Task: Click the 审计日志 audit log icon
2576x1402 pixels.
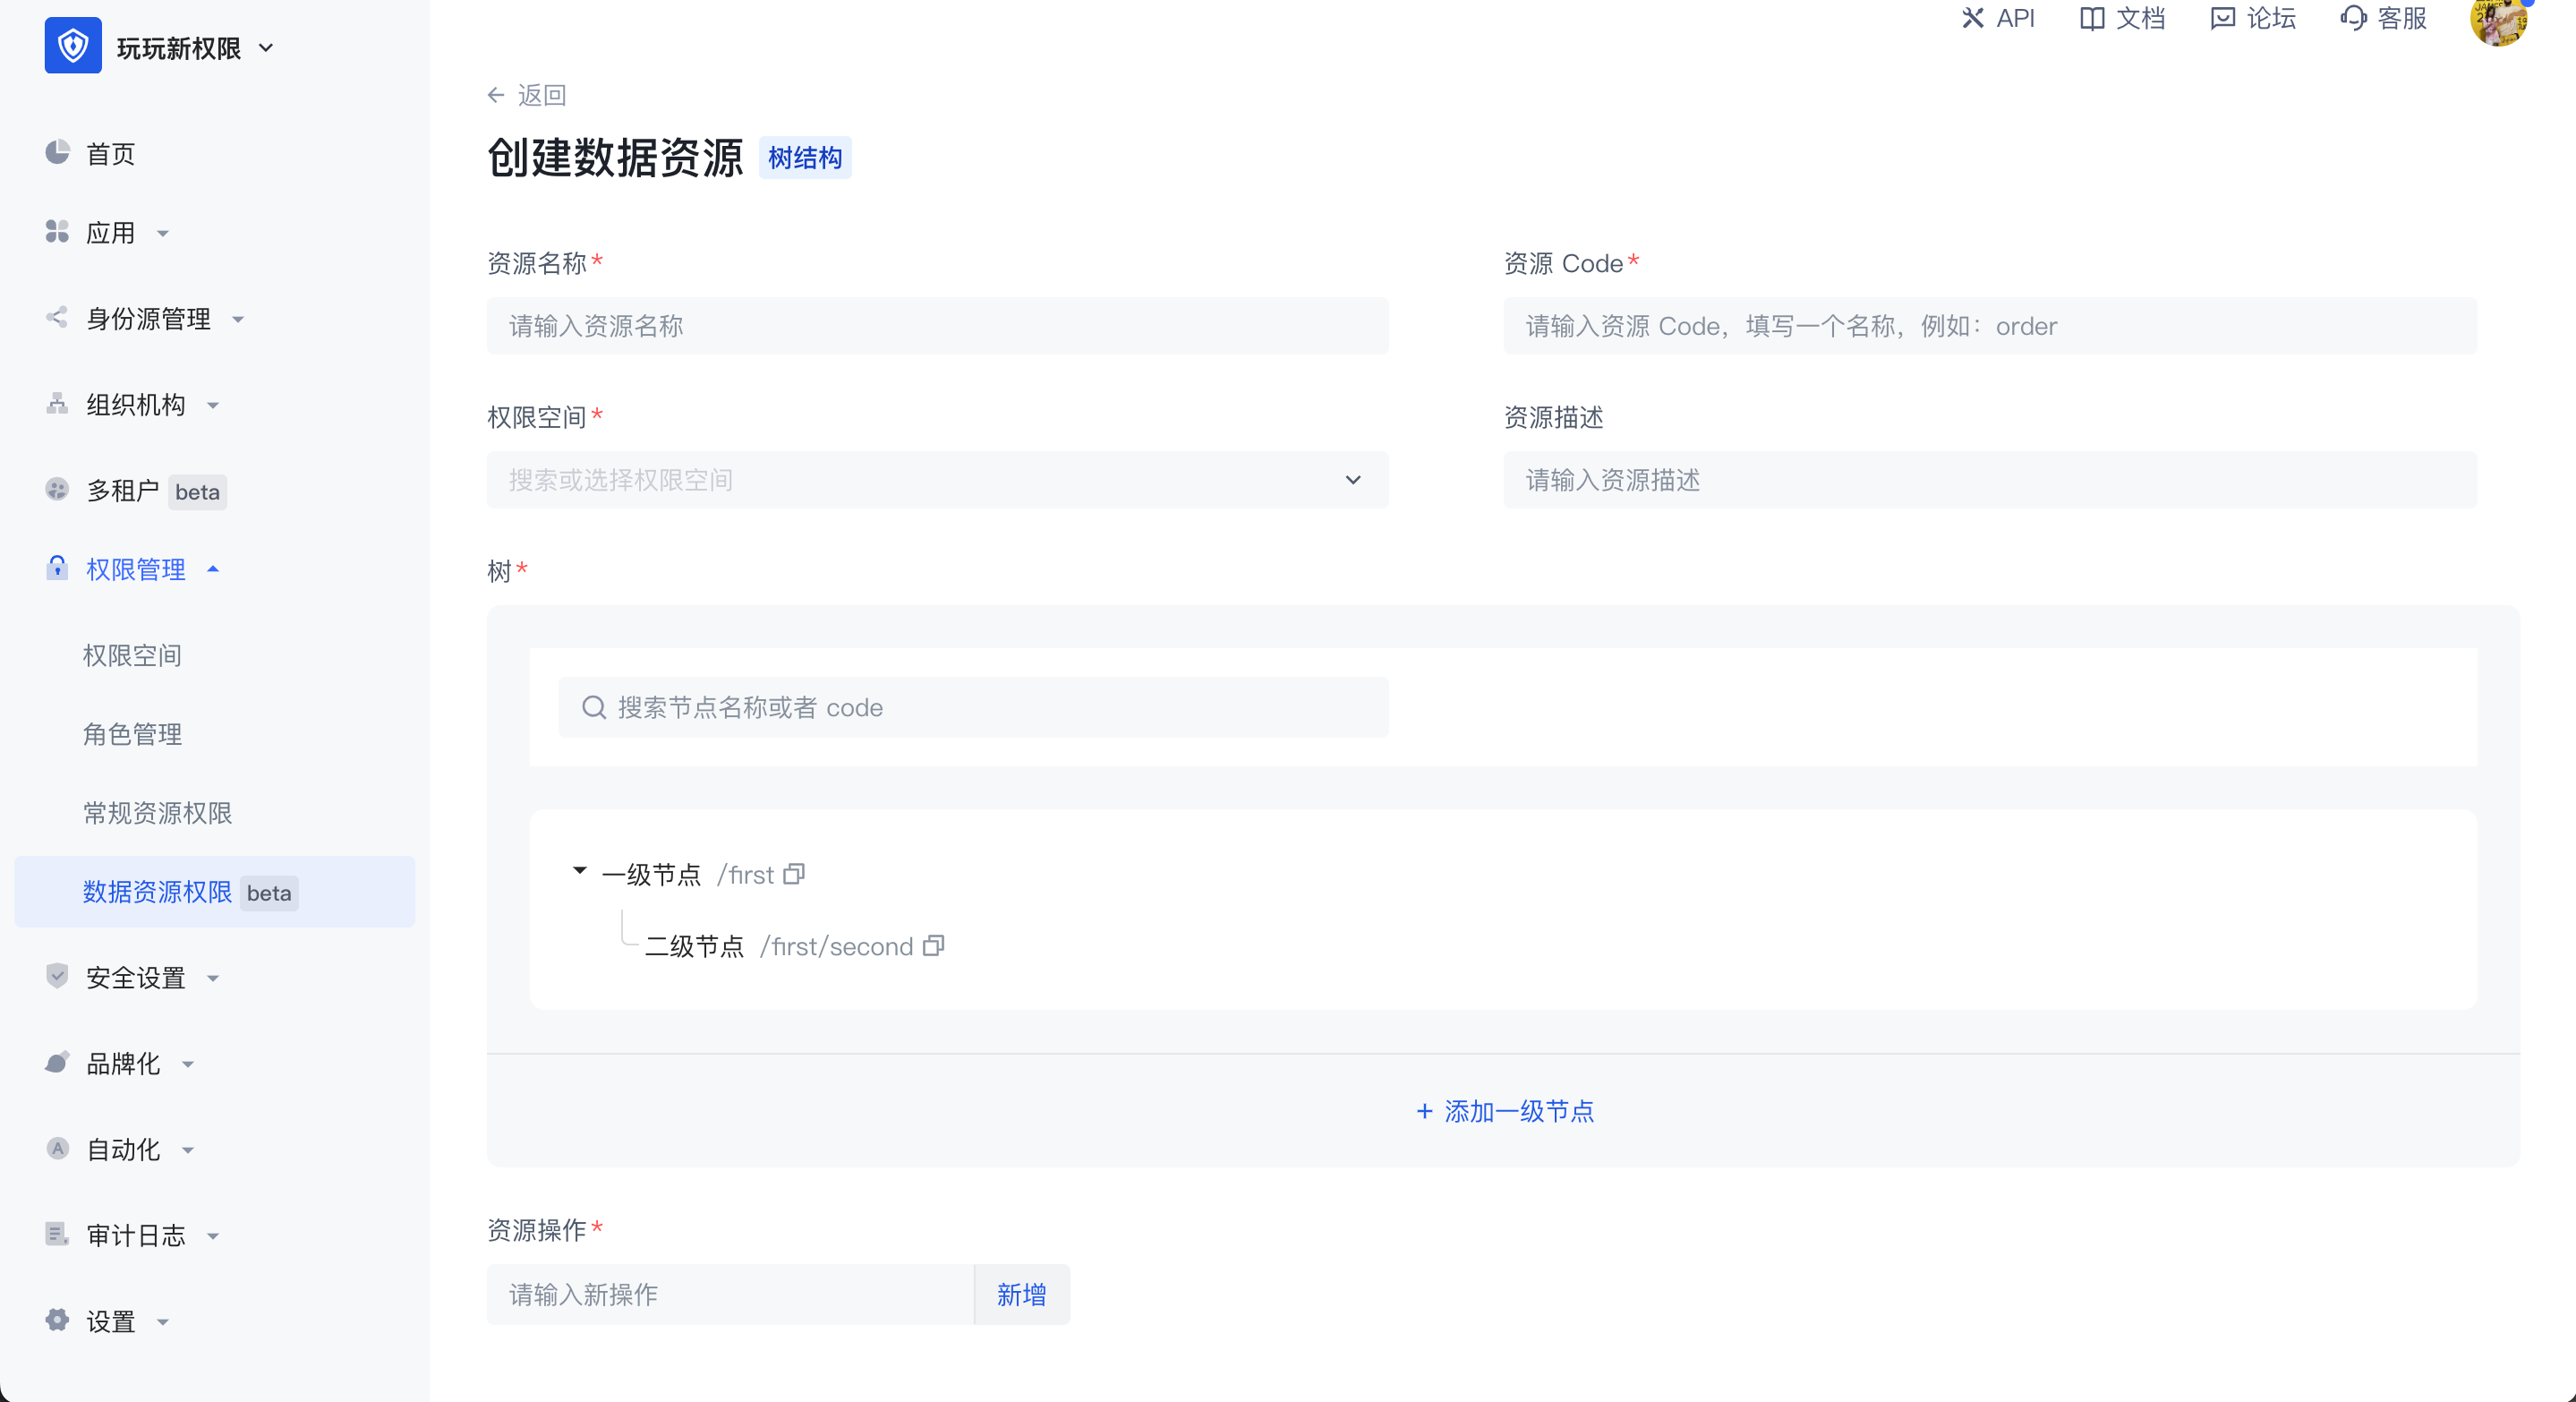Action: (x=57, y=1235)
